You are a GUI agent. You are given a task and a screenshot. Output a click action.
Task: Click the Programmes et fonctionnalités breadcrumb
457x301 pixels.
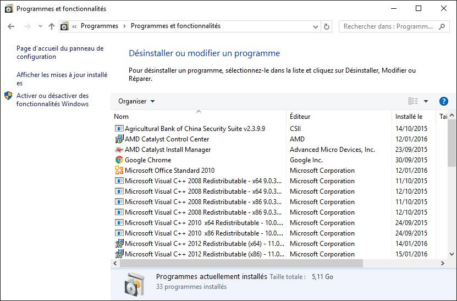pos(175,26)
